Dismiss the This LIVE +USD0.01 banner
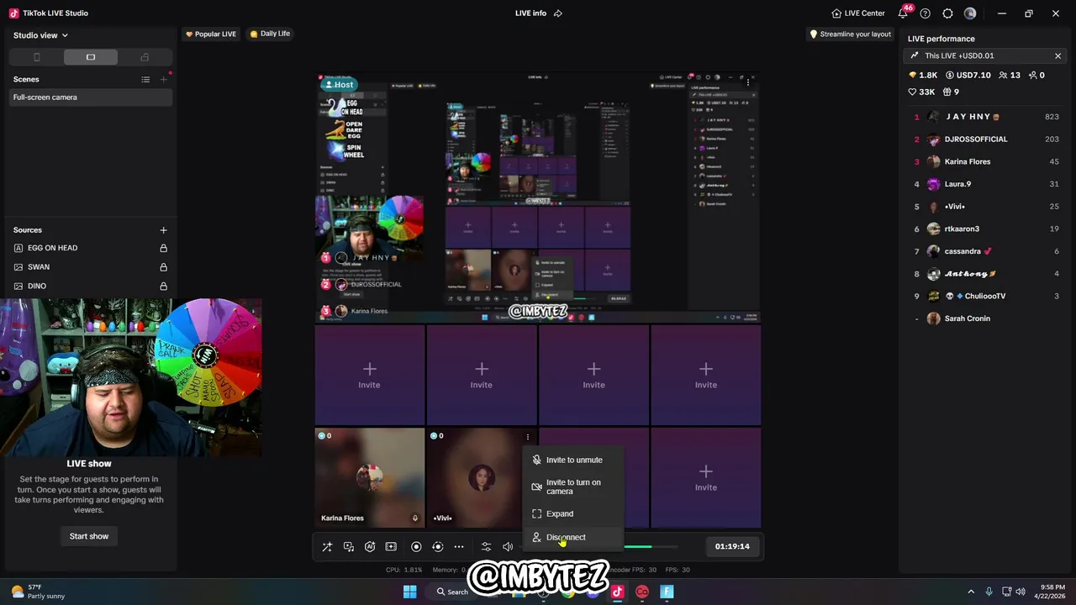Image resolution: width=1076 pixels, height=605 pixels. (x=1058, y=56)
